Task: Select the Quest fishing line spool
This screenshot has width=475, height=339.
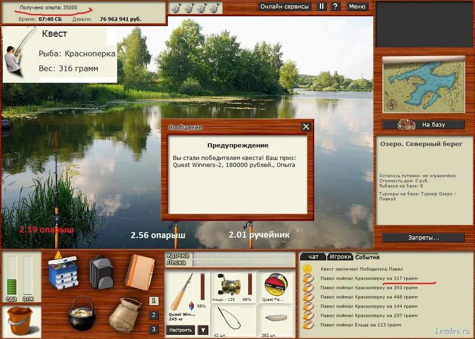Action: tap(275, 287)
